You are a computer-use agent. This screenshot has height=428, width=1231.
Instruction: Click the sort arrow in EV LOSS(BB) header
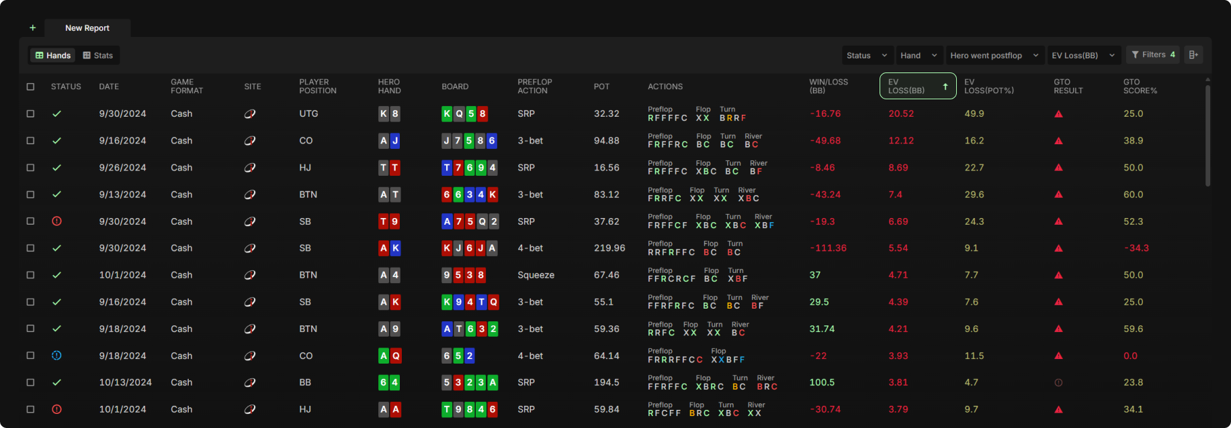pyautogui.click(x=945, y=87)
